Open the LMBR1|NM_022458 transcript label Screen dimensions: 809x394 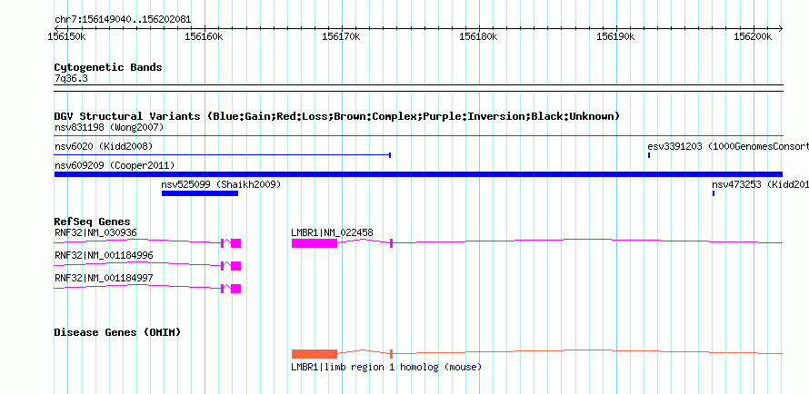(333, 232)
